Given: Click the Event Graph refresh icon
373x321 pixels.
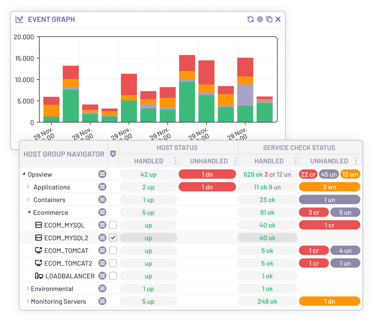Looking at the screenshot, I should [250, 19].
